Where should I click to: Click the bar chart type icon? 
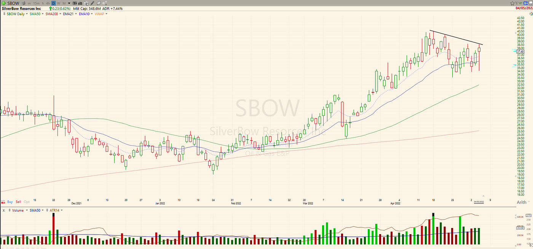80,3
